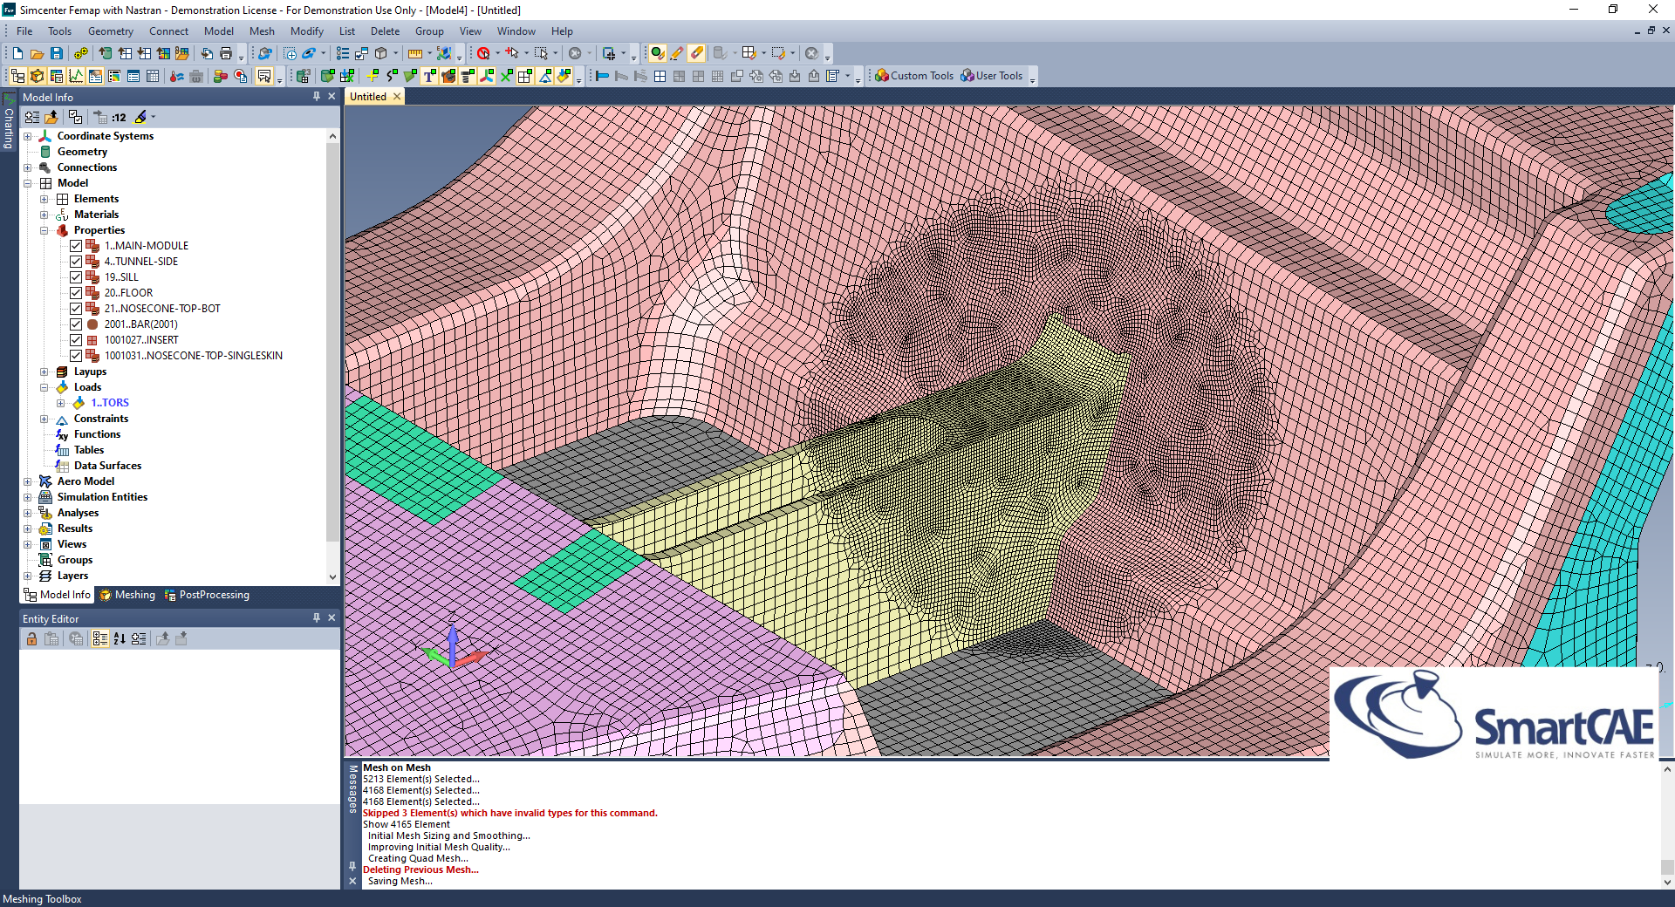This screenshot has width=1675, height=907.
Task: Open the Geometry menu
Action: [111, 31]
